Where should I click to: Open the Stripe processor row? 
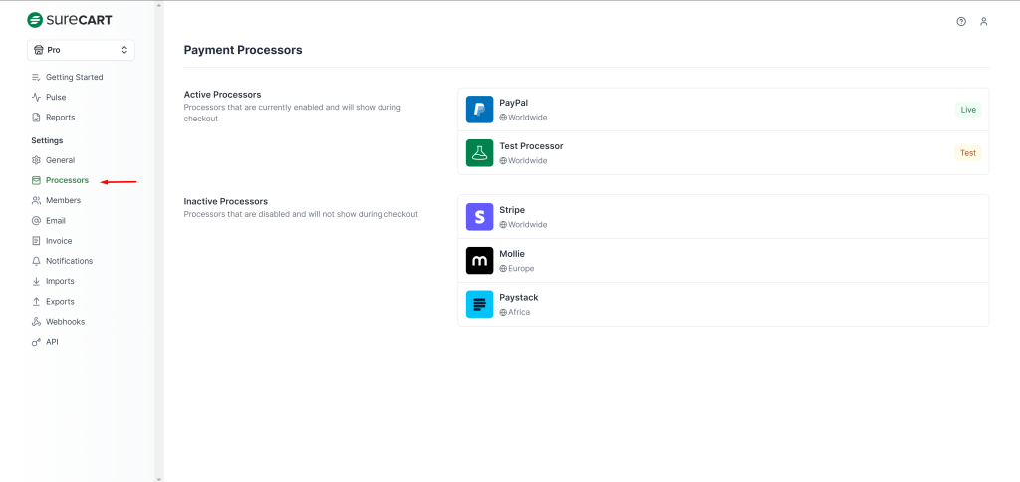pyautogui.click(x=722, y=217)
